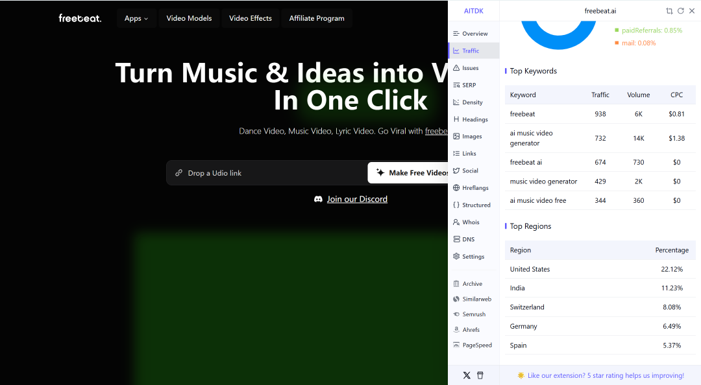Click the India region row

pos(600,288)
